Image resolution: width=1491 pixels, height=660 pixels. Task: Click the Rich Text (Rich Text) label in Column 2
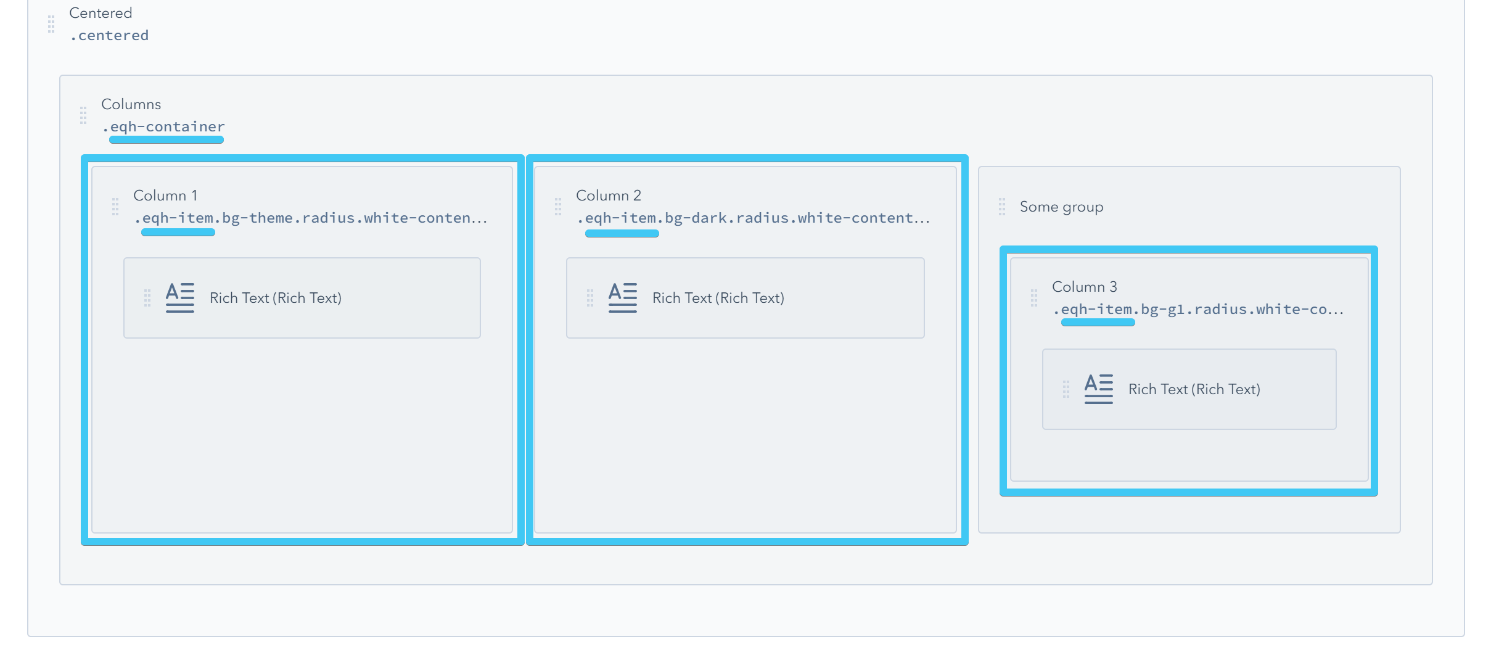pyautogui.click(x=718, y=297)
